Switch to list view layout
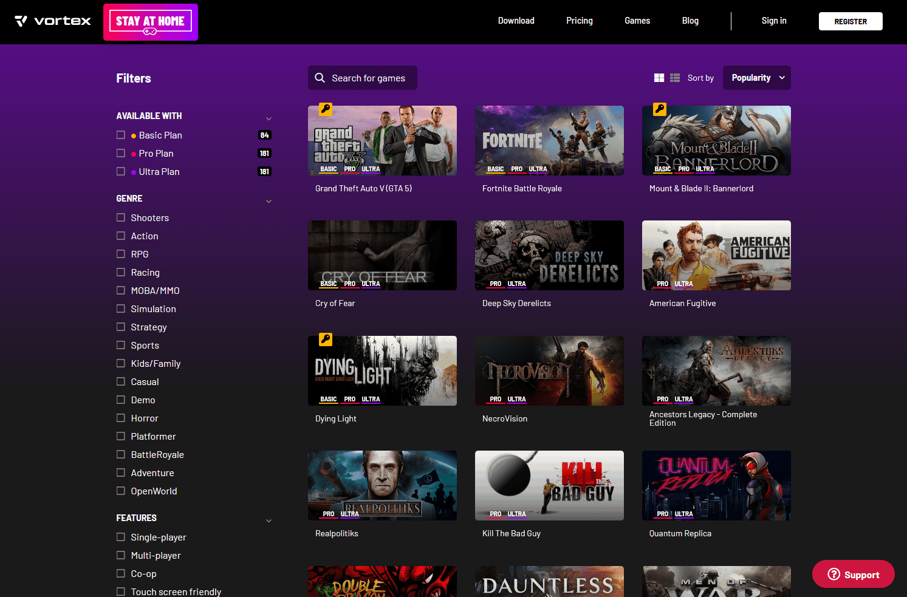907x597 pixels. pyautogui.click(x=675, y=78)
